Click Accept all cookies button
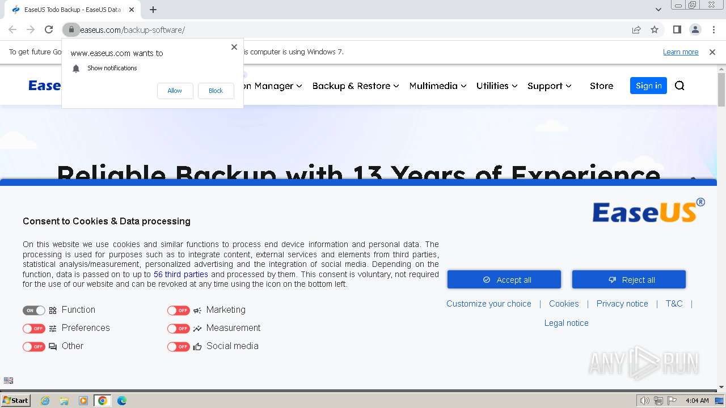Viewport: 726px width, 408px height. tap(504, 279)
